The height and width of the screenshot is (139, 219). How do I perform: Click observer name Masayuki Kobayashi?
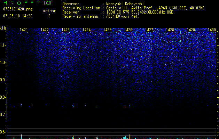coord(125,4)
